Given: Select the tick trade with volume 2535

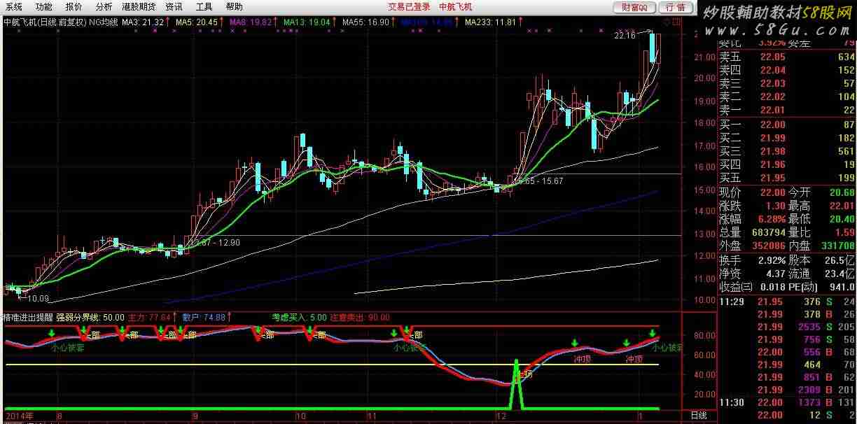Looking at the screenshot, I should (787, 327).
